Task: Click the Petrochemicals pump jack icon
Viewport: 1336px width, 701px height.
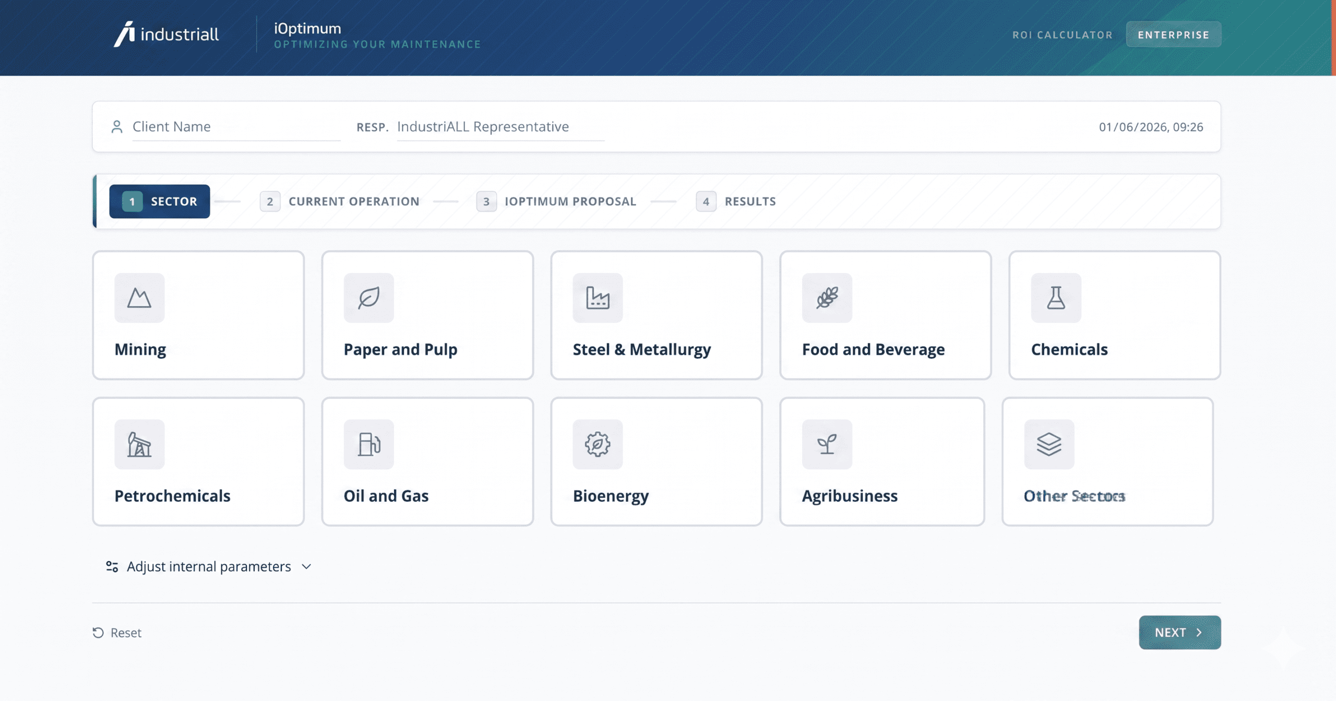Action: click(x=139, y=444)
